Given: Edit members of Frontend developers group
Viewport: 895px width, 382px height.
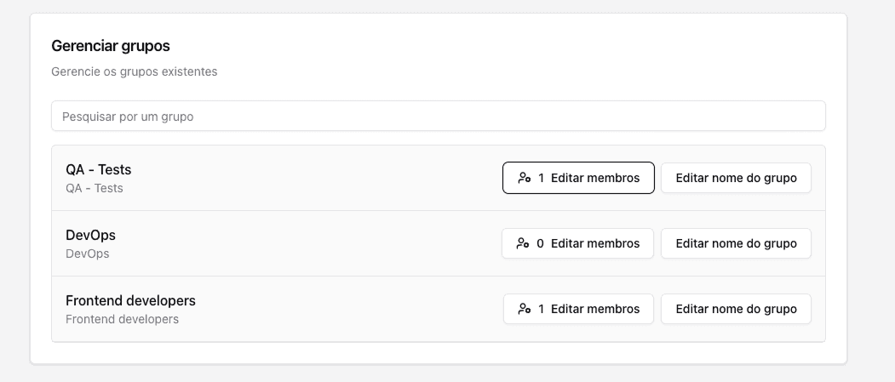Looking at the screenshot, I should pos(594,309).
